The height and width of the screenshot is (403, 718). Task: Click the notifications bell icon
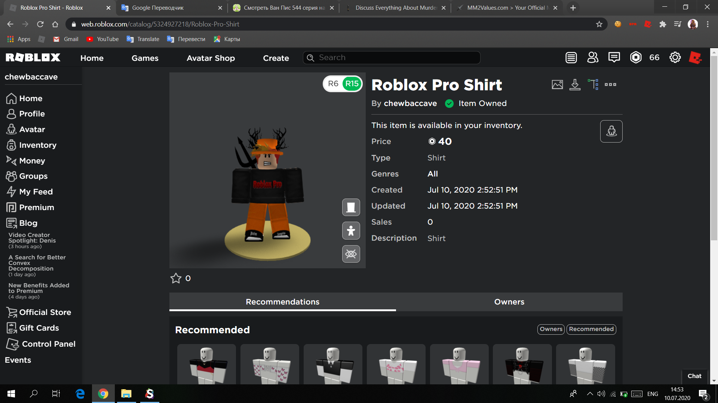pos(571,57)
